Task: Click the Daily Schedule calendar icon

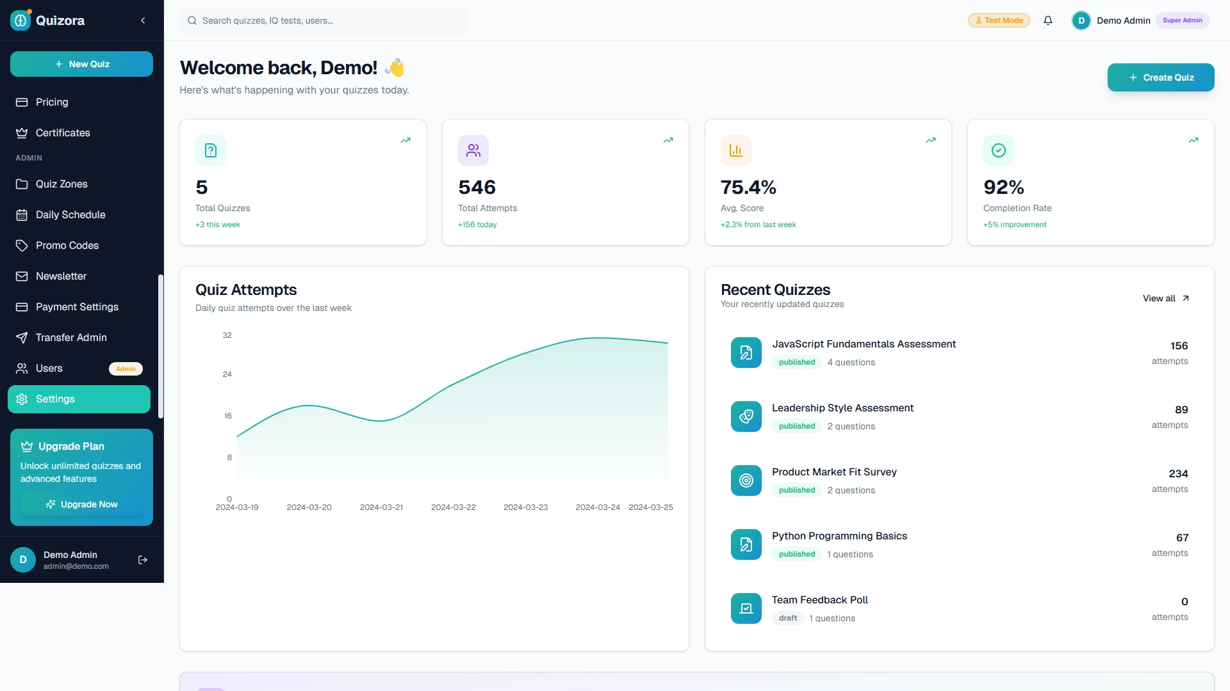Action: point(22,215)
